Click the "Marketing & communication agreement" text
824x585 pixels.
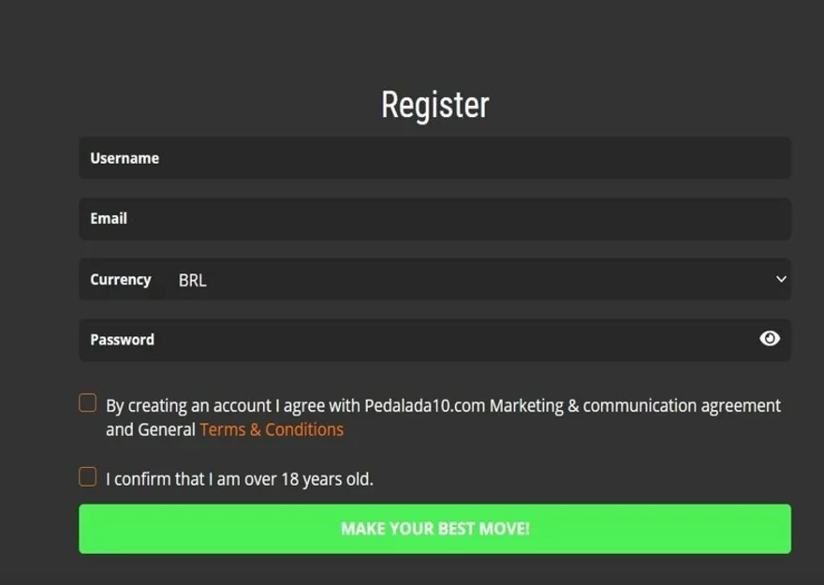(x=635, y=406)
